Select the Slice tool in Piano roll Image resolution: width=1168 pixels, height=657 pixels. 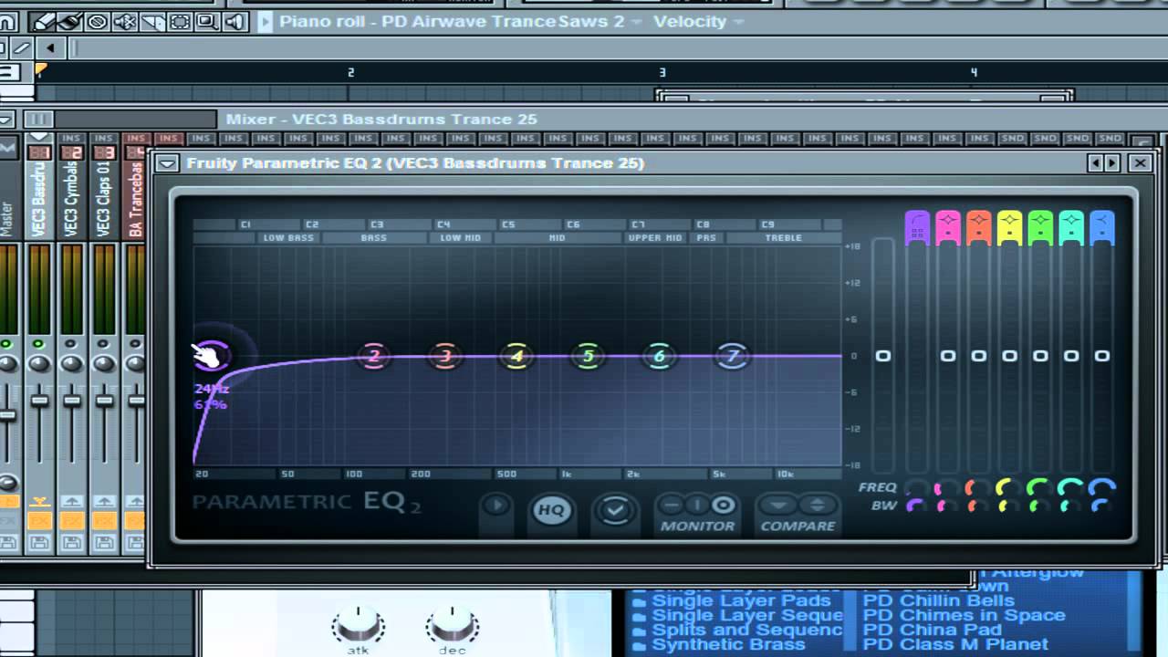point(151,21)
